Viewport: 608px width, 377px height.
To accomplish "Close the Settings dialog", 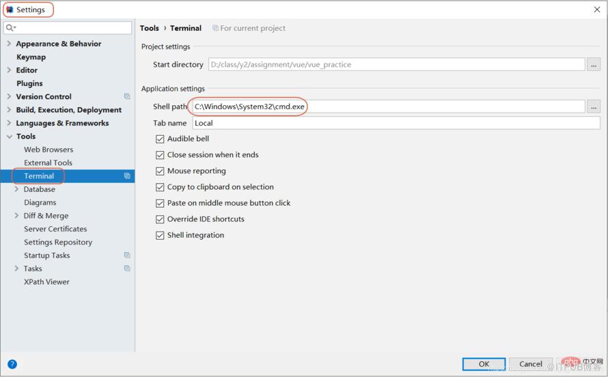I will tap(597, 10).
